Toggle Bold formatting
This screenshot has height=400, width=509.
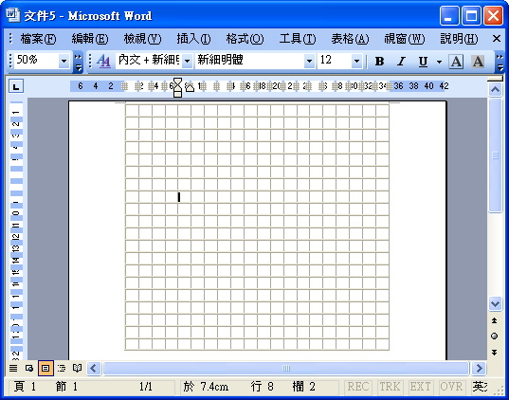(x=379, y=61)
